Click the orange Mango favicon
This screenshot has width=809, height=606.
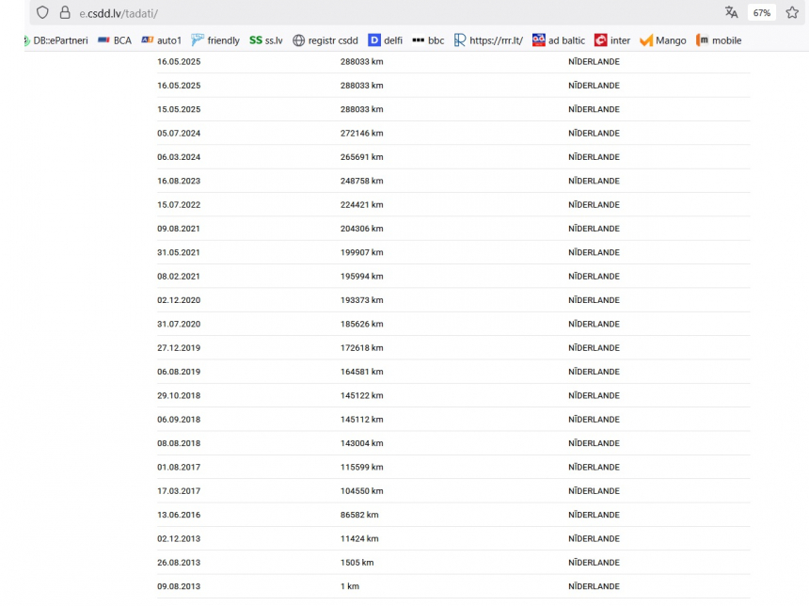[x=646, y=40]
